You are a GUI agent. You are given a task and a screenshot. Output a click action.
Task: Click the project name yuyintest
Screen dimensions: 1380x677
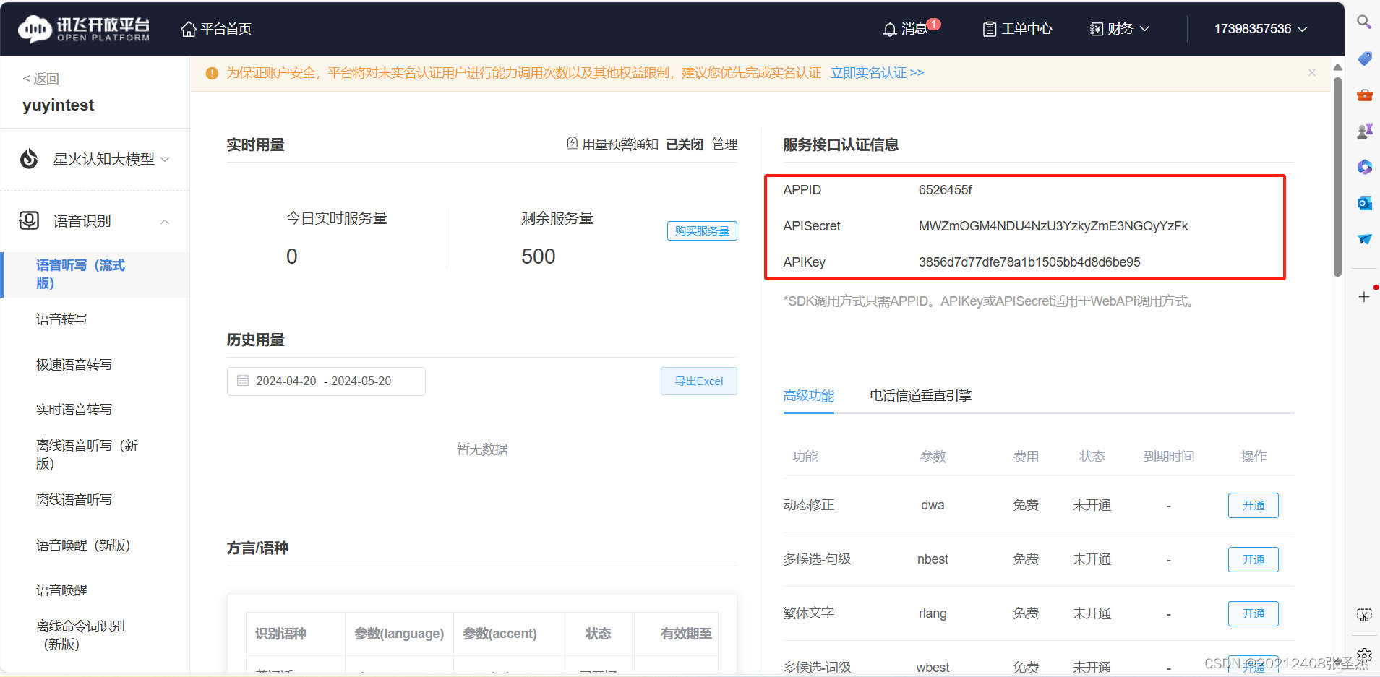click(59, 105)
